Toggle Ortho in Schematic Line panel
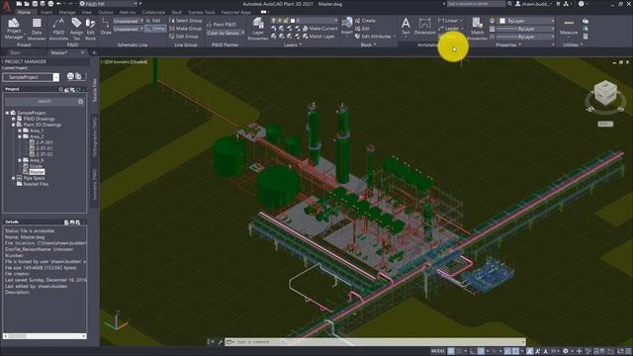The image size is (633, 356). tap(155, 29)
